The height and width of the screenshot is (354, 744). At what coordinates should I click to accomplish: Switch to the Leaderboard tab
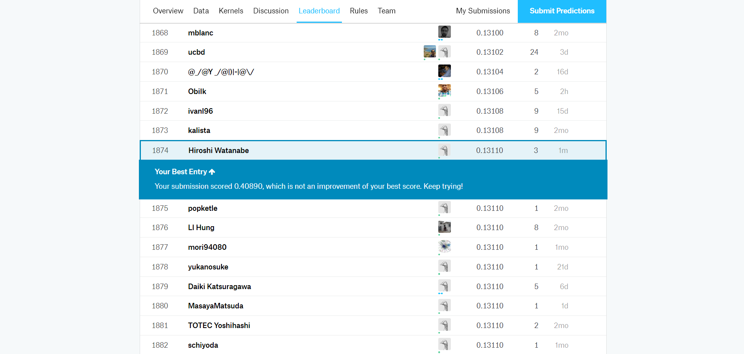pos(319,11)
